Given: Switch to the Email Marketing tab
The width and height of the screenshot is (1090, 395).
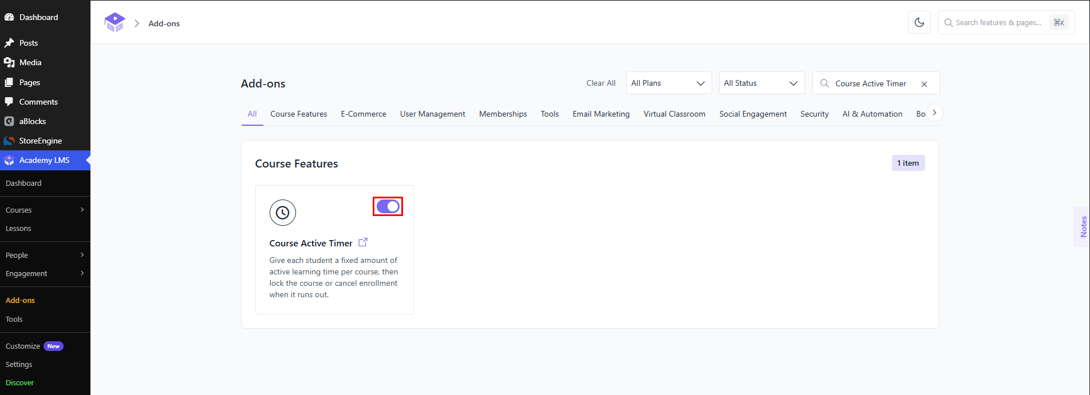Looking at the screenshot, I should (601, 114).
